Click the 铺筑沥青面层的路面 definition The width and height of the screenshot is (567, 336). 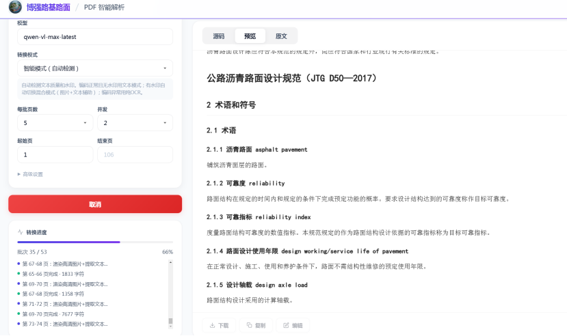pos(237,165)
